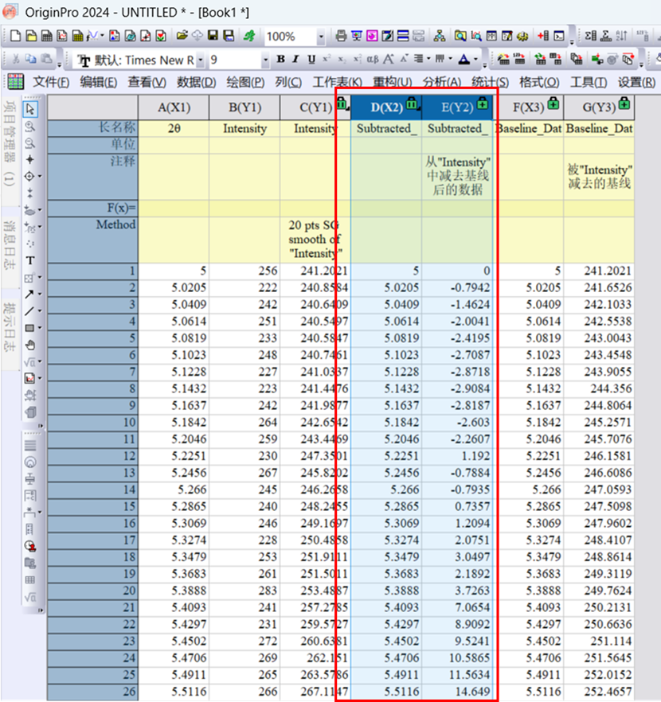661x702 pixels.
Task: Select the Arrow drawing tool
Action: click(29, 294)
